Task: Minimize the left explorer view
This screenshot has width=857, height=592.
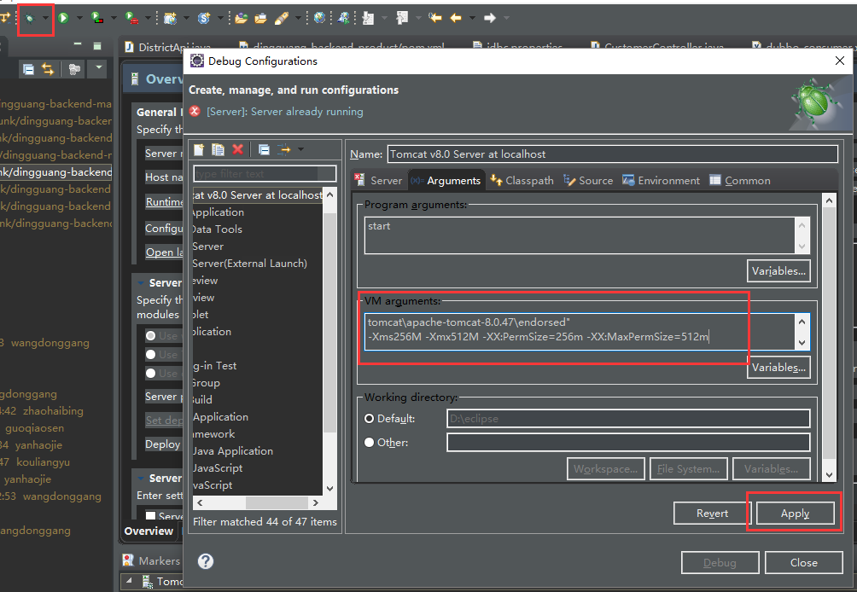Action: (78, 45)
